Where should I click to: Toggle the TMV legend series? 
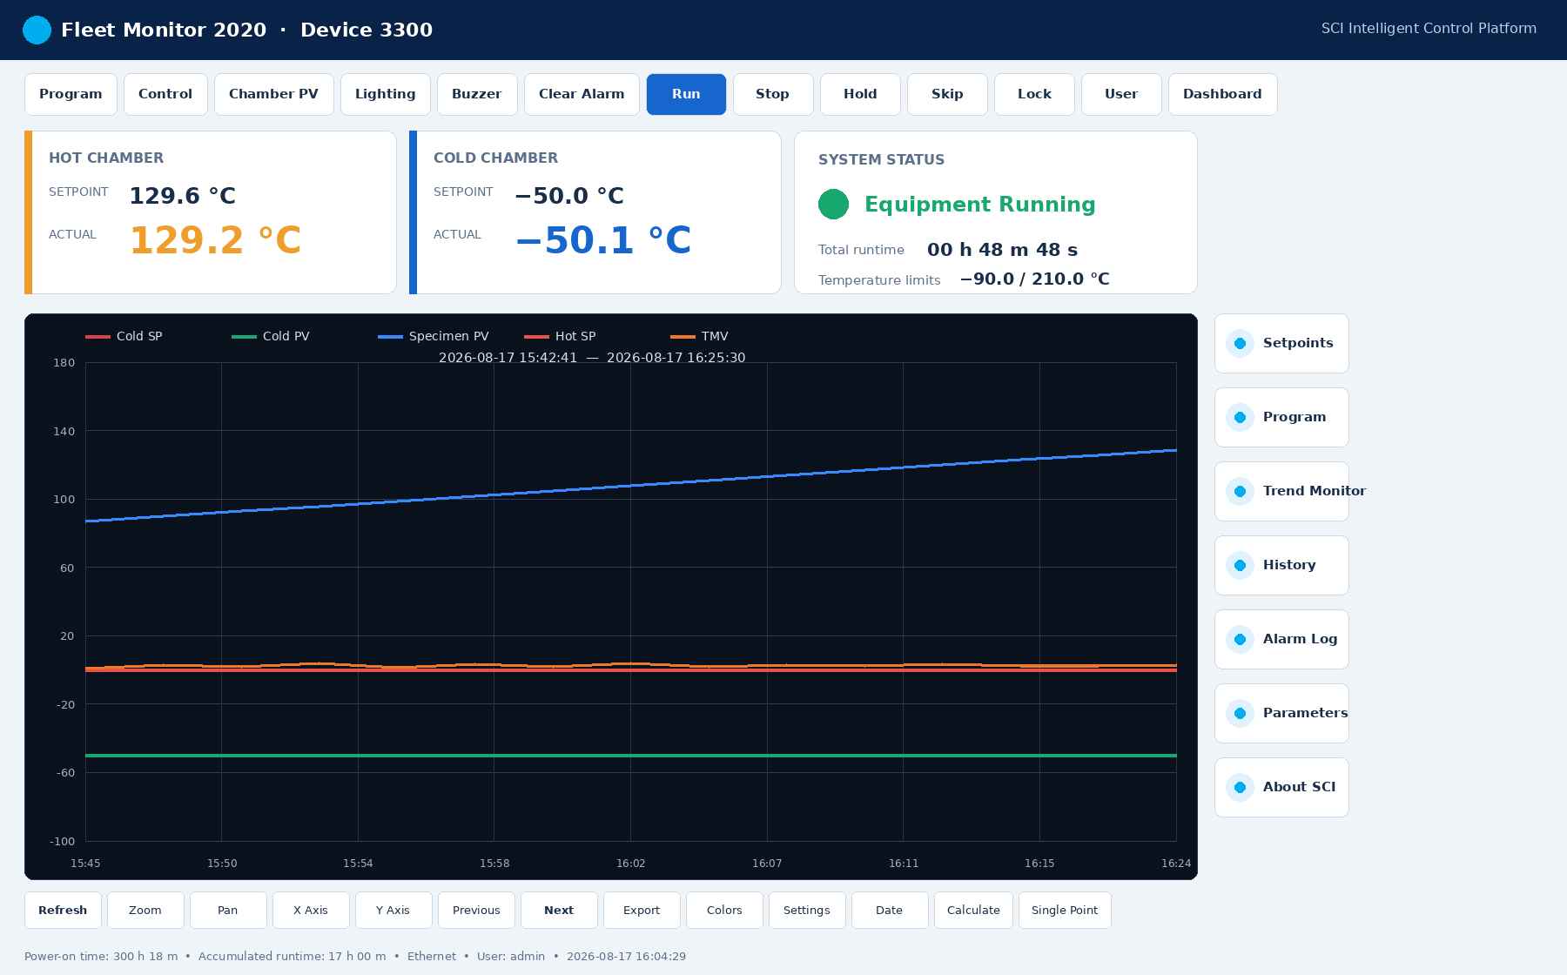(x=699, y=336)
